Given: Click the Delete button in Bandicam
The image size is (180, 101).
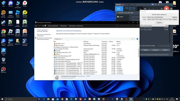Looking at the screenshot, I should (x=165, y=50).
